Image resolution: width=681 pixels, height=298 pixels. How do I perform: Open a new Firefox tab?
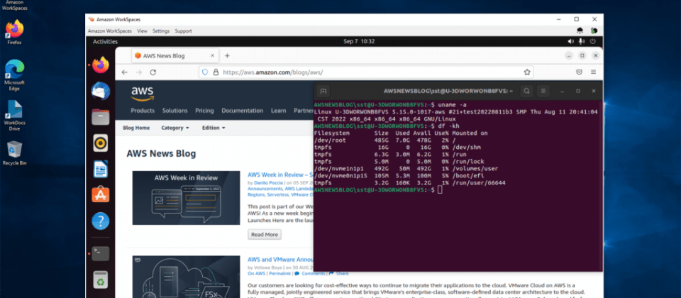coord(227,55)
